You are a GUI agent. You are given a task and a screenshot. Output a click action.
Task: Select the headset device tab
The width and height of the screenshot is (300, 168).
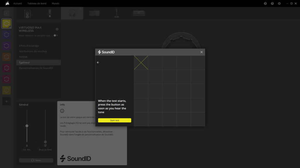72,13
